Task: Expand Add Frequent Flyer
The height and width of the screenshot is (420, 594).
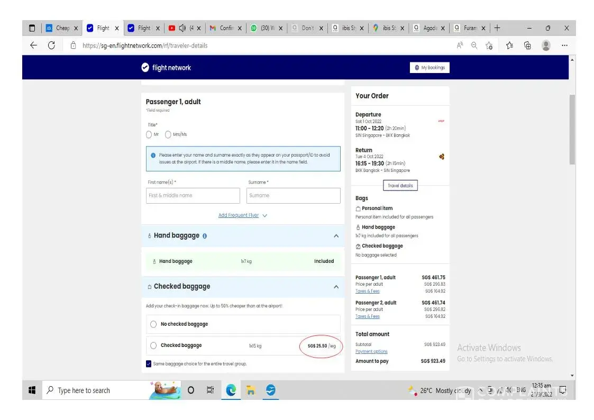Action: click(x=243, y=215)
